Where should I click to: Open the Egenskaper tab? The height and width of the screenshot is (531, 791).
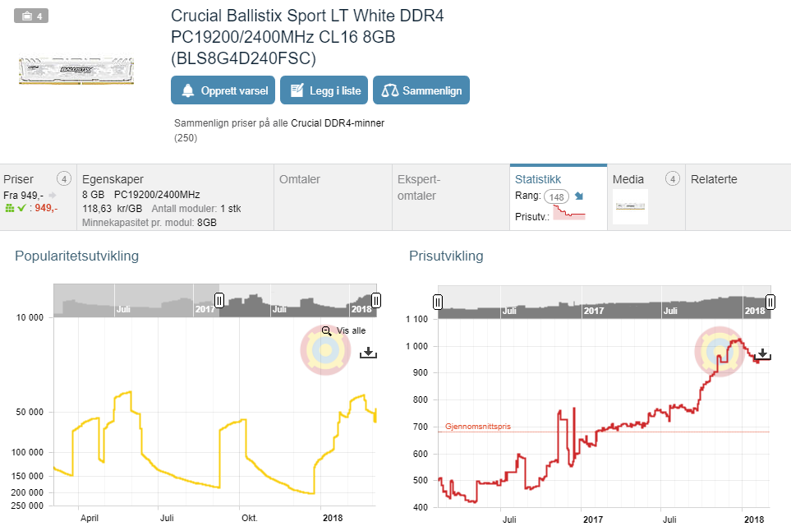(x=175, y=196)
